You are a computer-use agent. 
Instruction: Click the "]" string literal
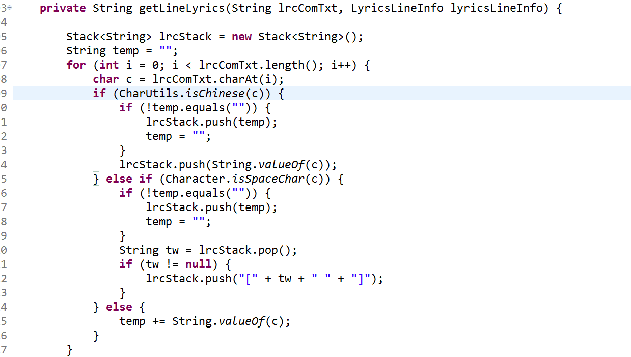[361, 279]
